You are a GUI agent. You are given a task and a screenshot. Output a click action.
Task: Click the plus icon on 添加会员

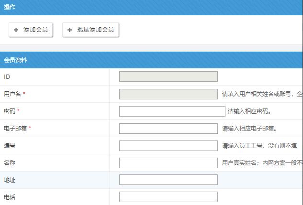pos(16,30)
